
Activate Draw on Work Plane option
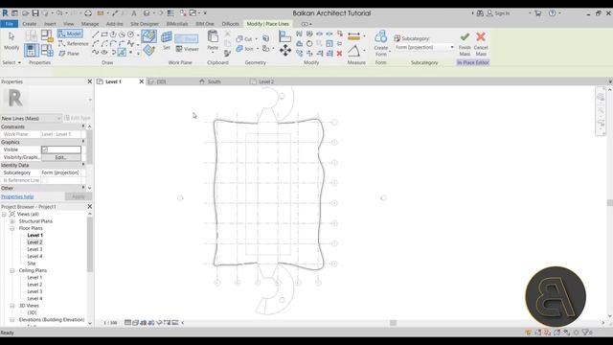coord(149,50)
